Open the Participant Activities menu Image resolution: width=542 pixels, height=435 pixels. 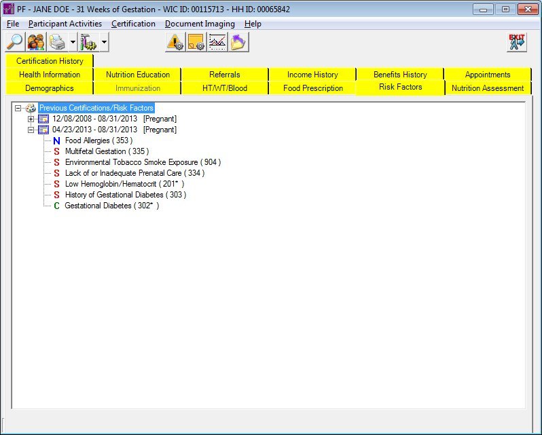pyautogui.click(x=65, y=24)
